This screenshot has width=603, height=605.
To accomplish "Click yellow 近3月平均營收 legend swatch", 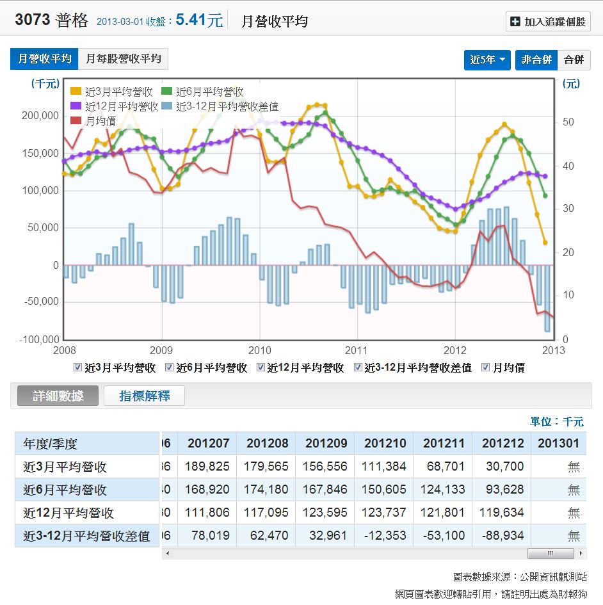I will pyautogui.click(x=76, y=91).
